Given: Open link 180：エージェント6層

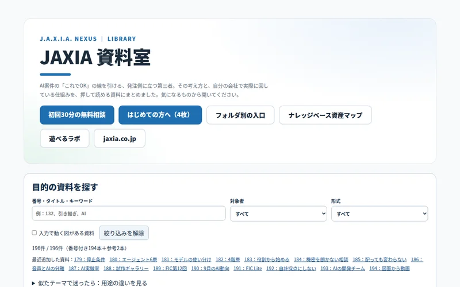Looking at the screenshot, I should coord(133,259).
